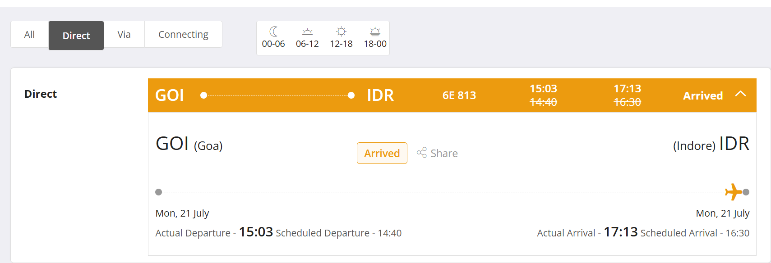The image size is (771, 263).
Task: Click the grey departure dot on the progress line
Action: [x=158, y=192]
